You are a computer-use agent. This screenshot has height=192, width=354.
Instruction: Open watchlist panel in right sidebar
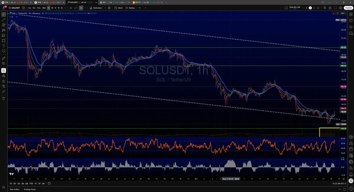[x=351, y=14]
